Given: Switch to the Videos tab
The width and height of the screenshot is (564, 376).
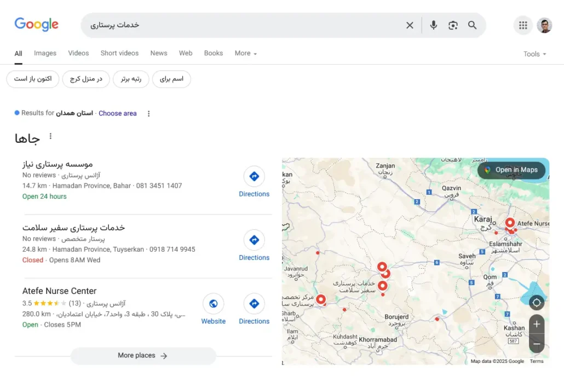Looking at the screenshot, I should [78, 53].
